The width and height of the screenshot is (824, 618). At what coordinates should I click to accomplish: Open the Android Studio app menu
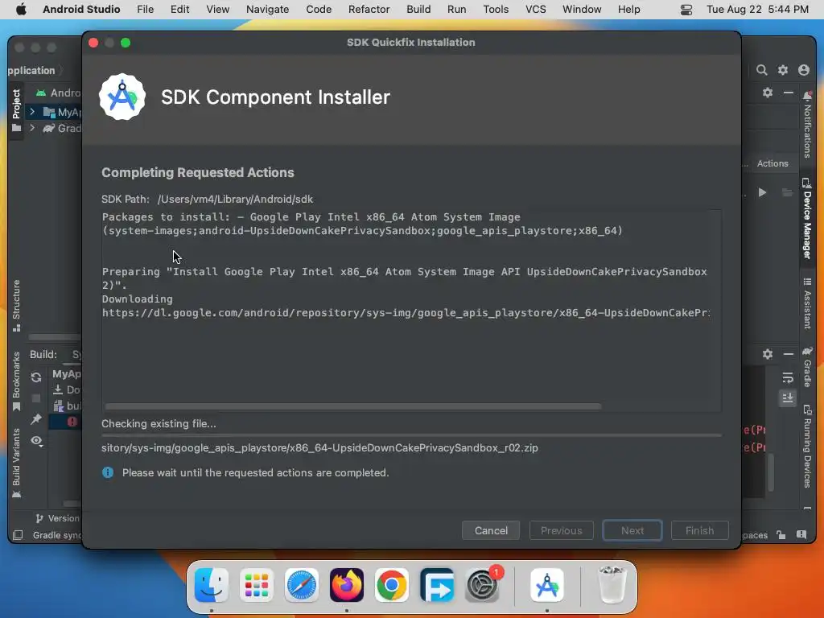pyautogui.click(x=81, y=9)
